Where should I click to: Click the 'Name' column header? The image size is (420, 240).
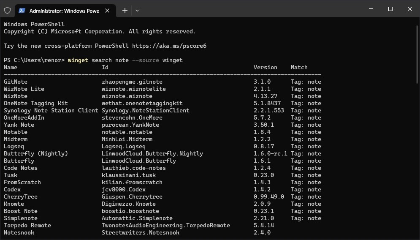pyautogui.click(x=11, y=67)
